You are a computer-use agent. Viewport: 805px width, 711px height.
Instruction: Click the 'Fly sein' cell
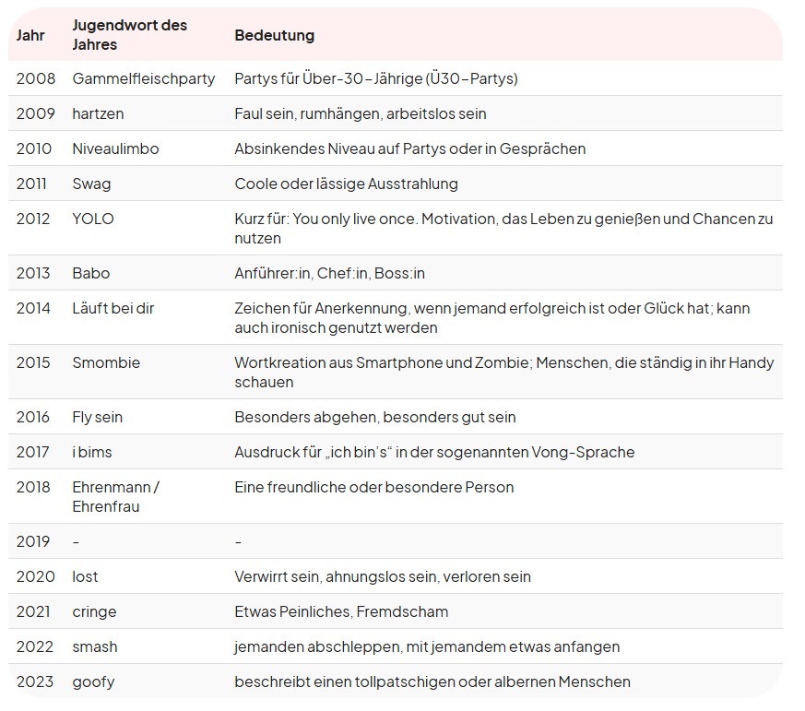(x=97, y=417)
